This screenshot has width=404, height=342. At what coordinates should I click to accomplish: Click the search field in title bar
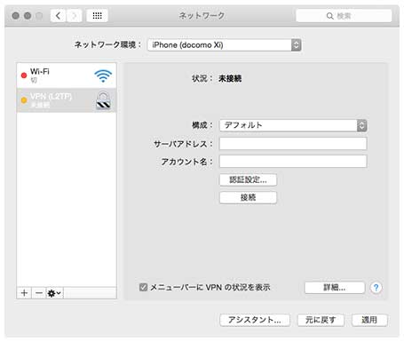pos(344,16)
